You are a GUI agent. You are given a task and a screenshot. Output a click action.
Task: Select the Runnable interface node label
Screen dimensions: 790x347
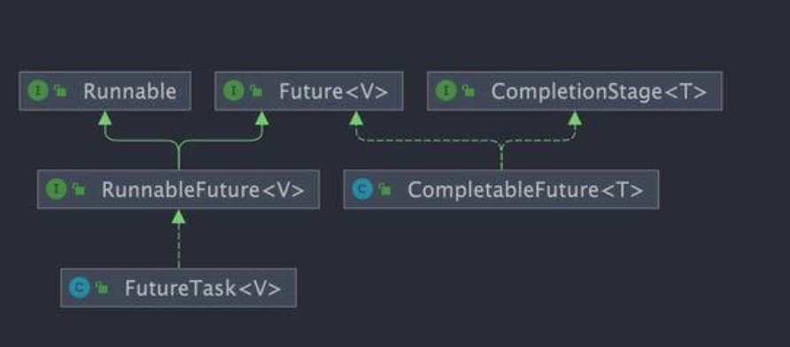(x=130, y=91)
